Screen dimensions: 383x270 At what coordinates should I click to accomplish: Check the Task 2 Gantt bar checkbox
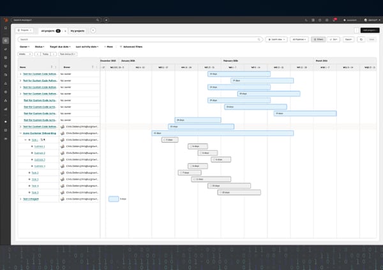pos(181,173)
